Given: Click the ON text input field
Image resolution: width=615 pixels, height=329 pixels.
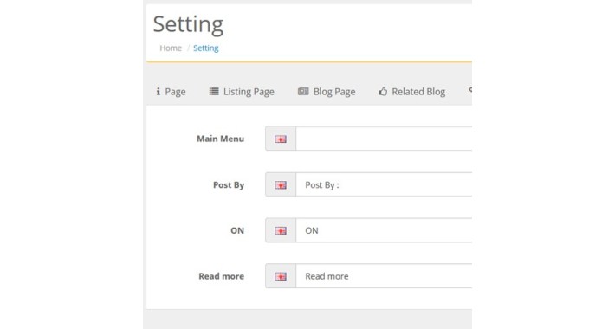Looking at the screenshot, I should pyautogui.click(x=384, y=230).
